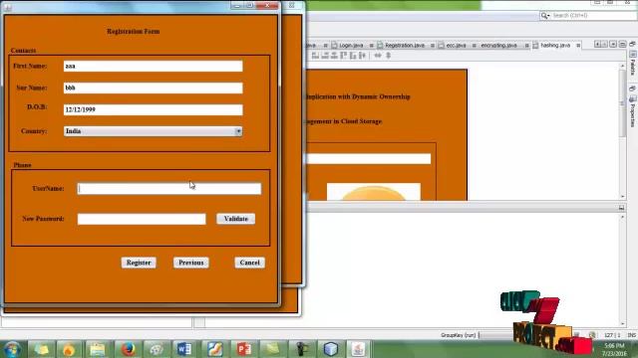Open the 3D cube app on the taskbar
The width and height of the screenshot is (638, 358).
click(331, 349)
